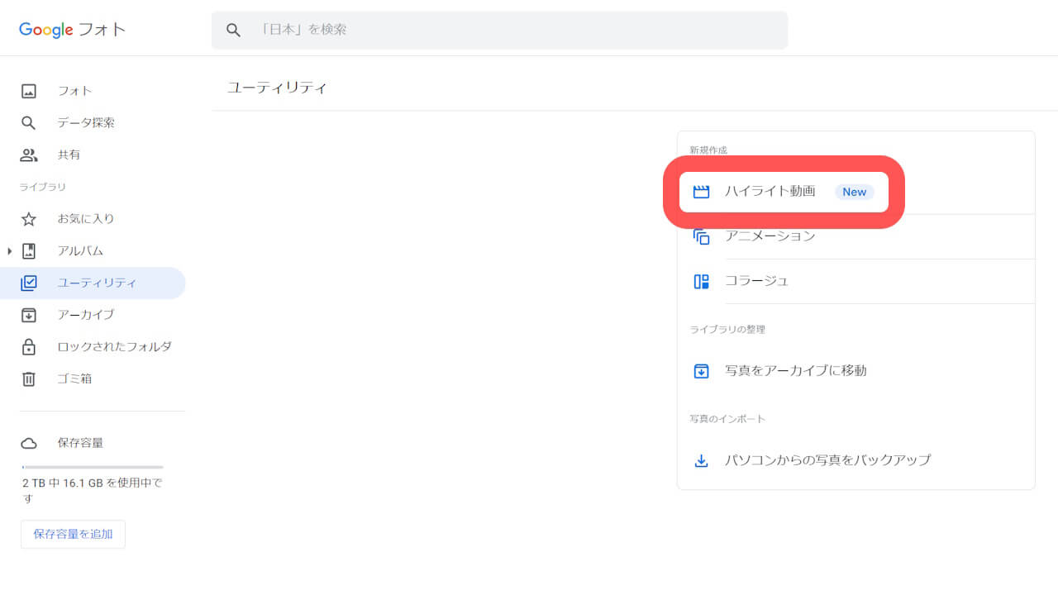Image resolution: width=1058 pixels, height=595 pixels.
Task: Click the ハイライト動画 film clapper icon
Action: [701, 192]
